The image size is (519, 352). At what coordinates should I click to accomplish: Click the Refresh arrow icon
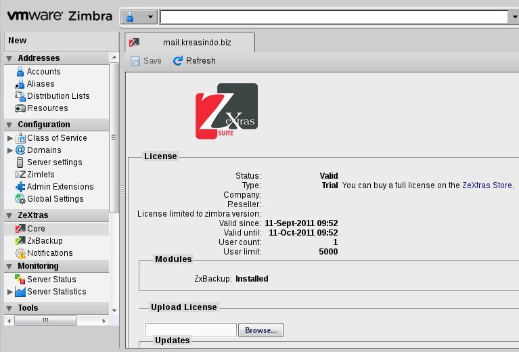(x=178, y=61)
